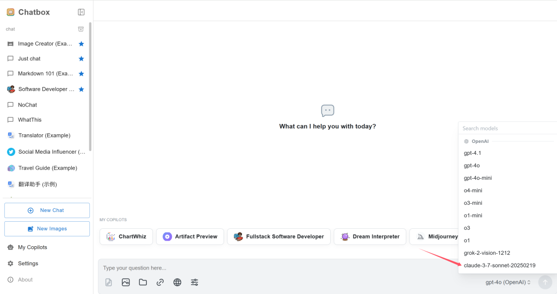Collapse the sidebar with the panel icon
Image resolution: width=557 pixels, height=294 pixels.
81,12
